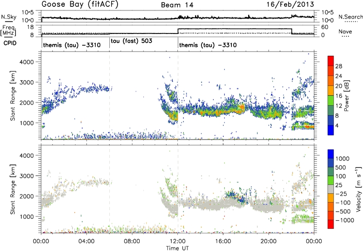The height and width of the screenshot is (251, 363).
Task: Click 'themis (tau) -3310' label starting at 12:00
Action: (x=208, y=45)
